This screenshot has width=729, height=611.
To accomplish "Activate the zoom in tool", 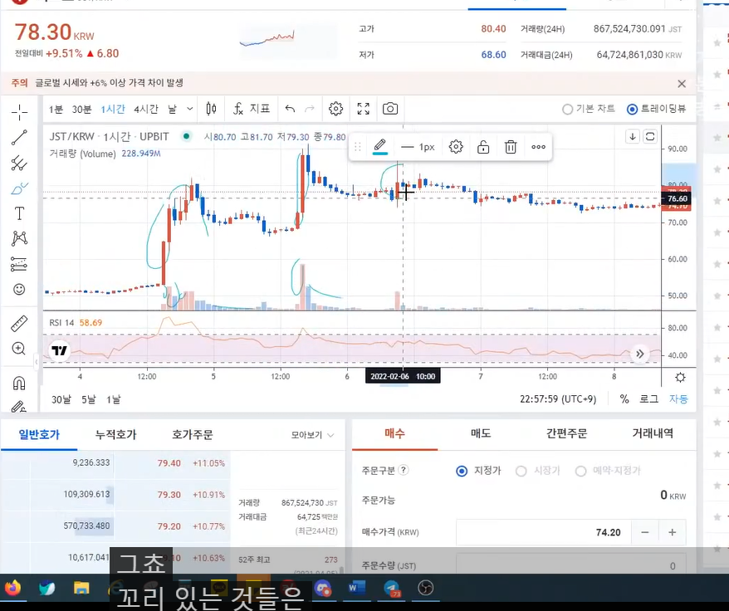I will [19, 349].
